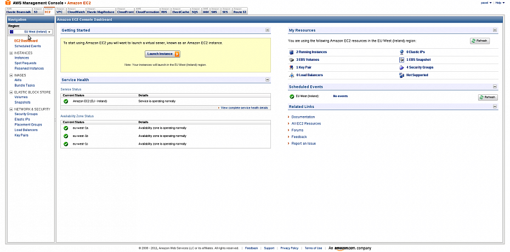Select Scheduled Events in navigation
This screenshot has width=510, height=252.
pyautogui.click(x=27, y=46)
